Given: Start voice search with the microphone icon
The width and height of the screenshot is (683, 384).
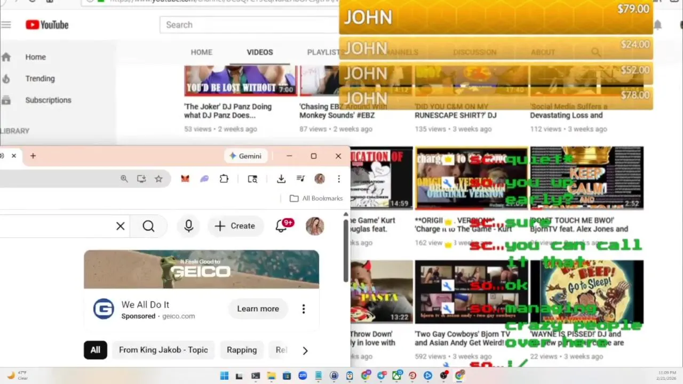Looking at the screenshot, I should point(188,226).
